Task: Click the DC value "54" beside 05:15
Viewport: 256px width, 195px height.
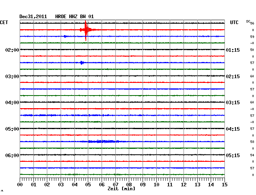Action: 252,155
